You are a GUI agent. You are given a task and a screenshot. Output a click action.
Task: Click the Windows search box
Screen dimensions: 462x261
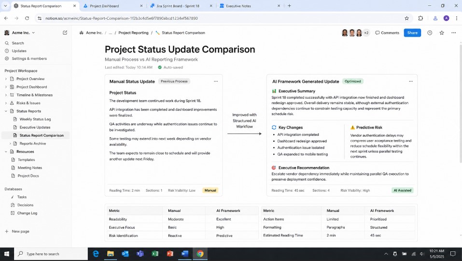(51, 254)
